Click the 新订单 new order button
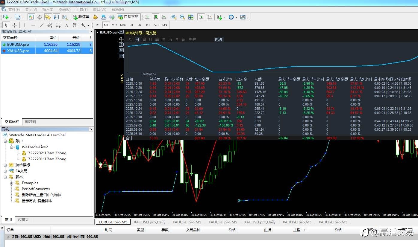 tap(81, 17)
